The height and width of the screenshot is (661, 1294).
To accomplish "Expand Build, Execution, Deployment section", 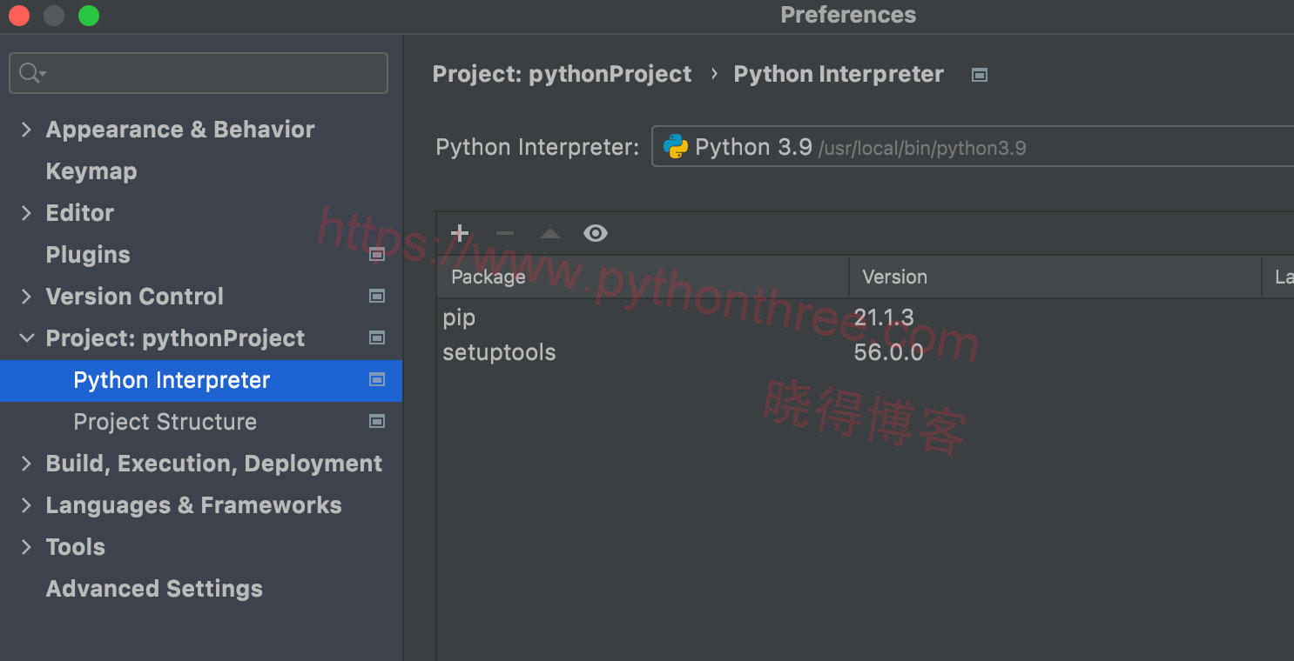I will point(26,464).
